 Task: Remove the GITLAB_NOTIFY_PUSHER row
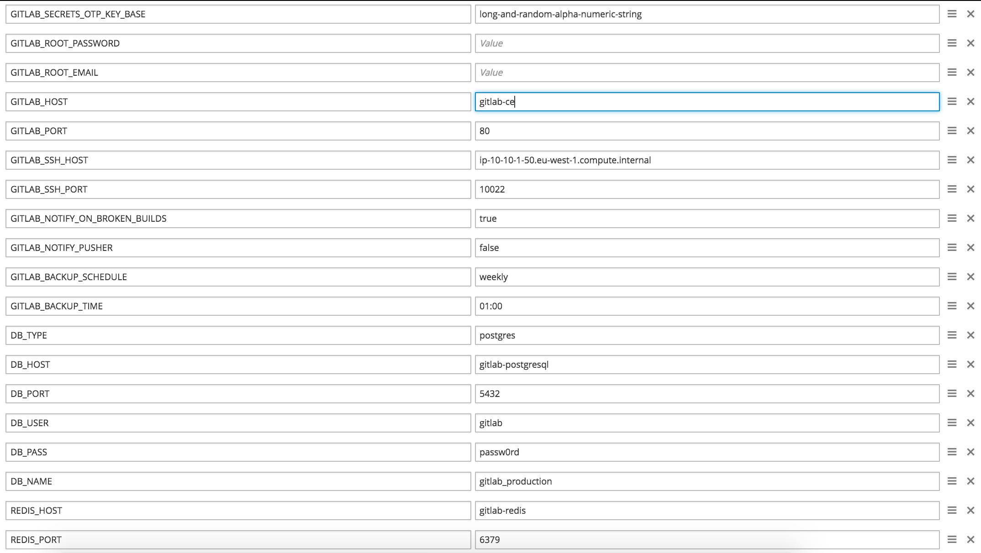pos(970,248)
